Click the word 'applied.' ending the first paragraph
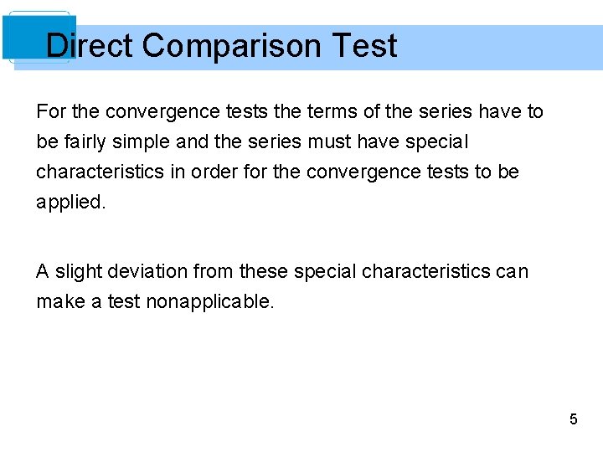Screen dimensions: 603x452 pyautogui.click(x=71, y=203)
